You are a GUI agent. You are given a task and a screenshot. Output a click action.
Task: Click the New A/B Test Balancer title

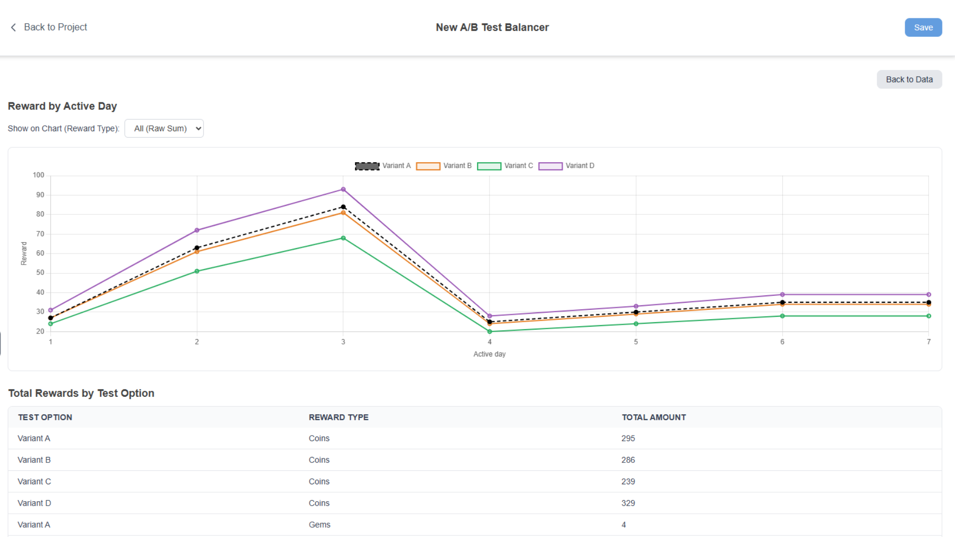[x=492, y=27]
